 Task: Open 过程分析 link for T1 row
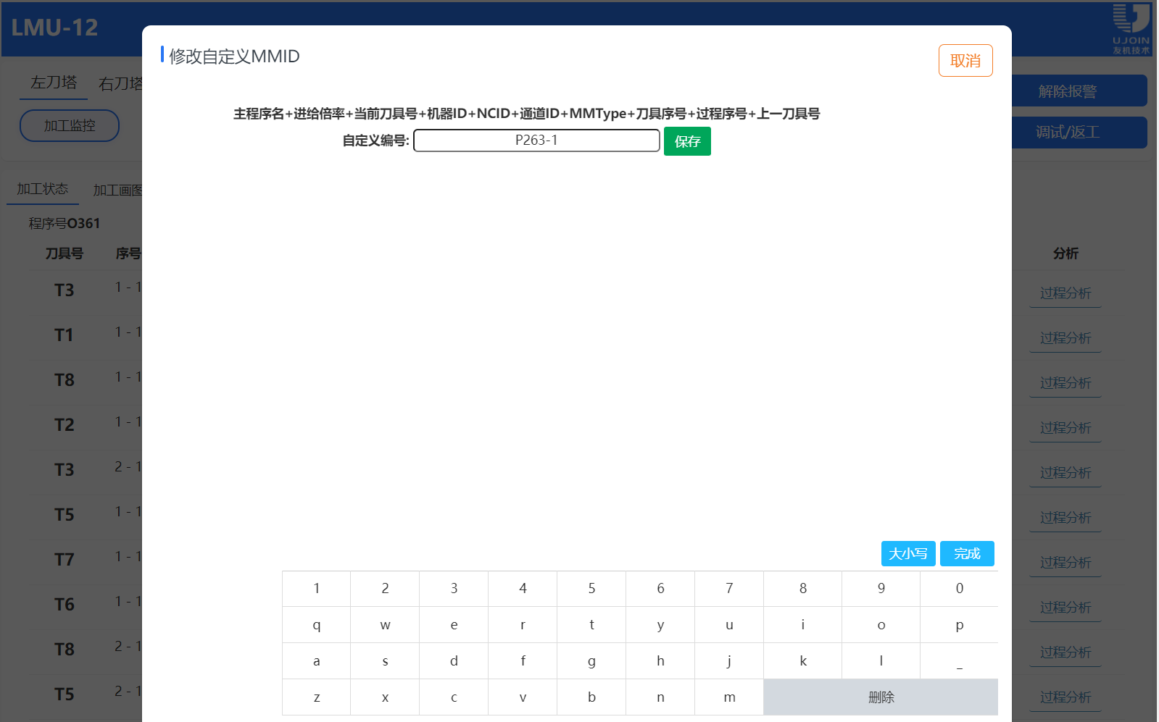click(x=1065, y=338)
